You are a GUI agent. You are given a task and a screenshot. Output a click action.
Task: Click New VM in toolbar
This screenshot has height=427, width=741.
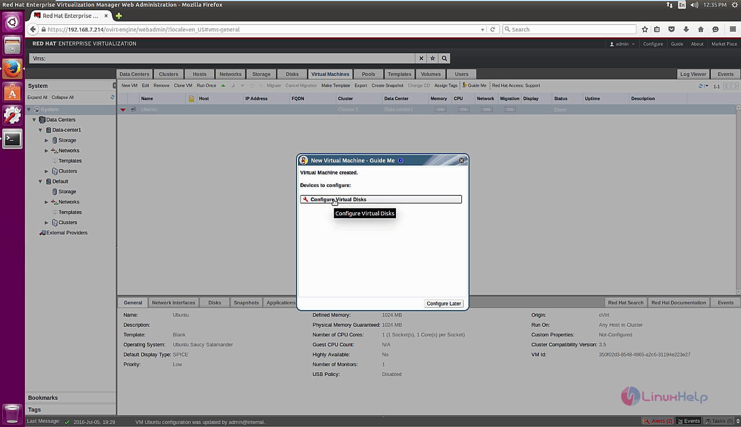point(130,86)
